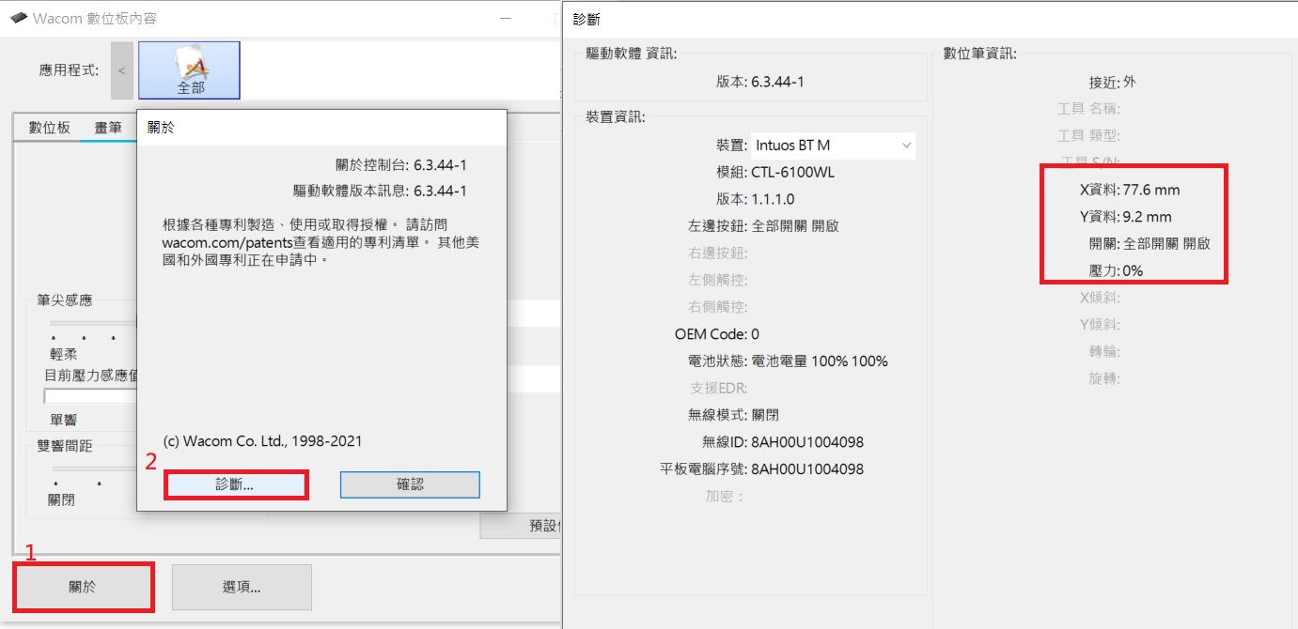This screenshot has width=1298, height=629.
Task: Minimize the Wacom 數位板內容 window
Action: tap(506, 19)
